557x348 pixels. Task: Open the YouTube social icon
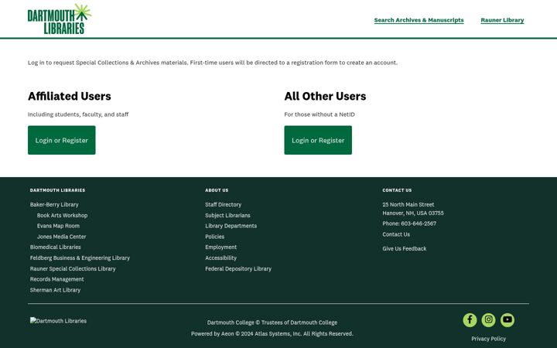[x=507, y=320]
